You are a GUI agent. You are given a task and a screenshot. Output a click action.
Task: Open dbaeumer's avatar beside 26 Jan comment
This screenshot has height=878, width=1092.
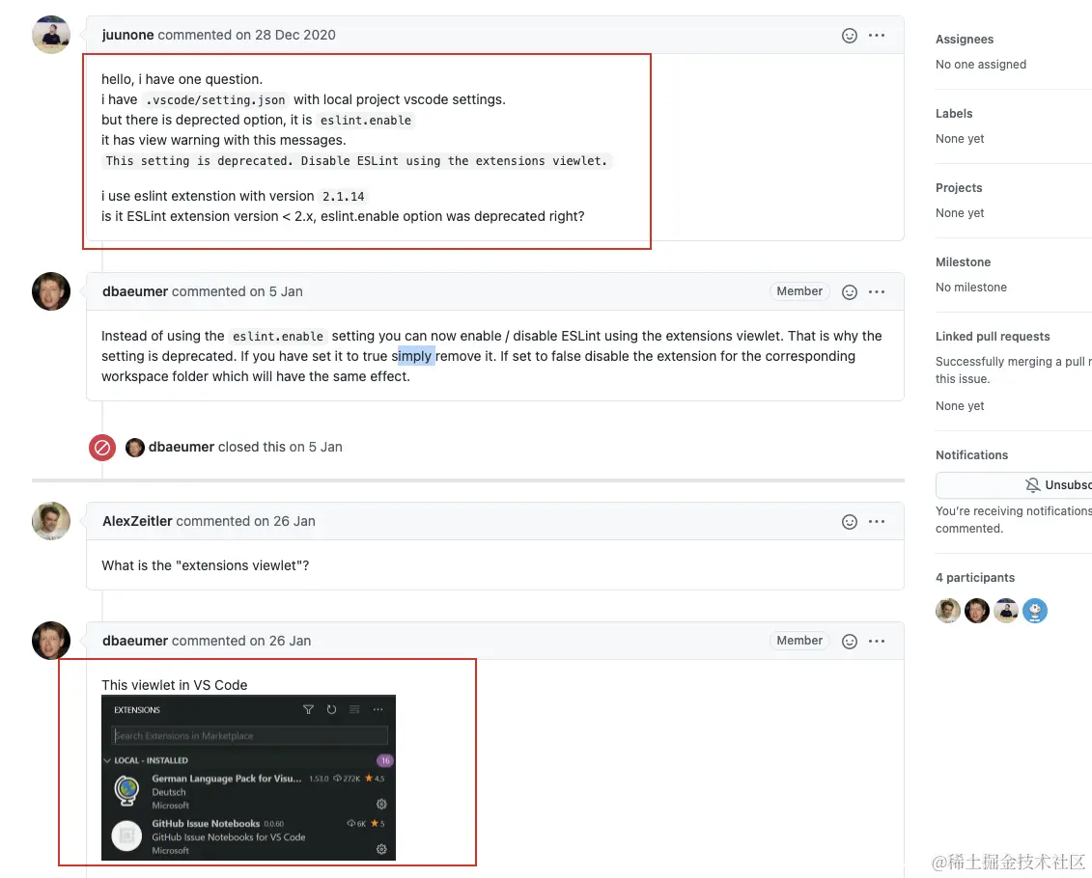click(51, 641)
